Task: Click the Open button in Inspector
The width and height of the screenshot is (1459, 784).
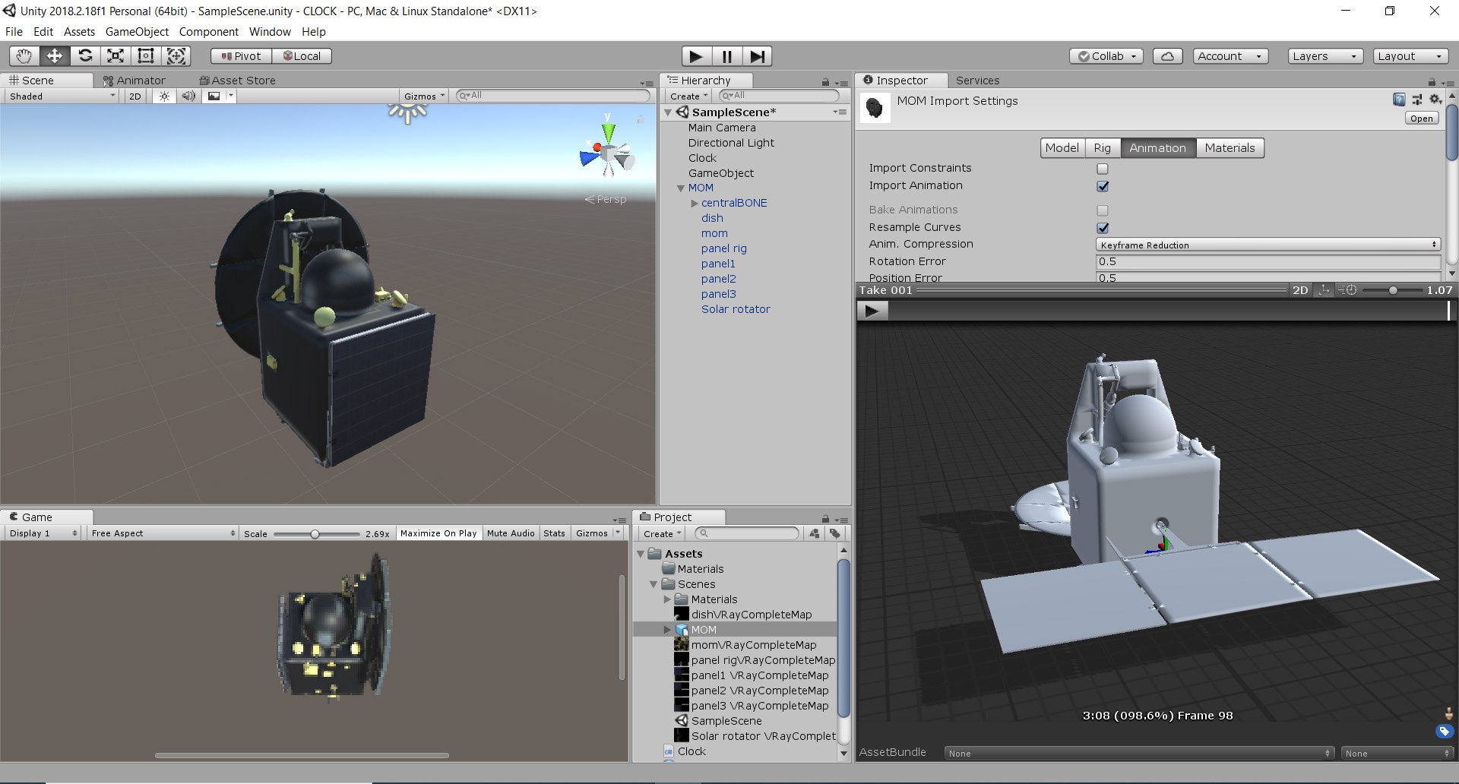Action: pos(1421,119)
